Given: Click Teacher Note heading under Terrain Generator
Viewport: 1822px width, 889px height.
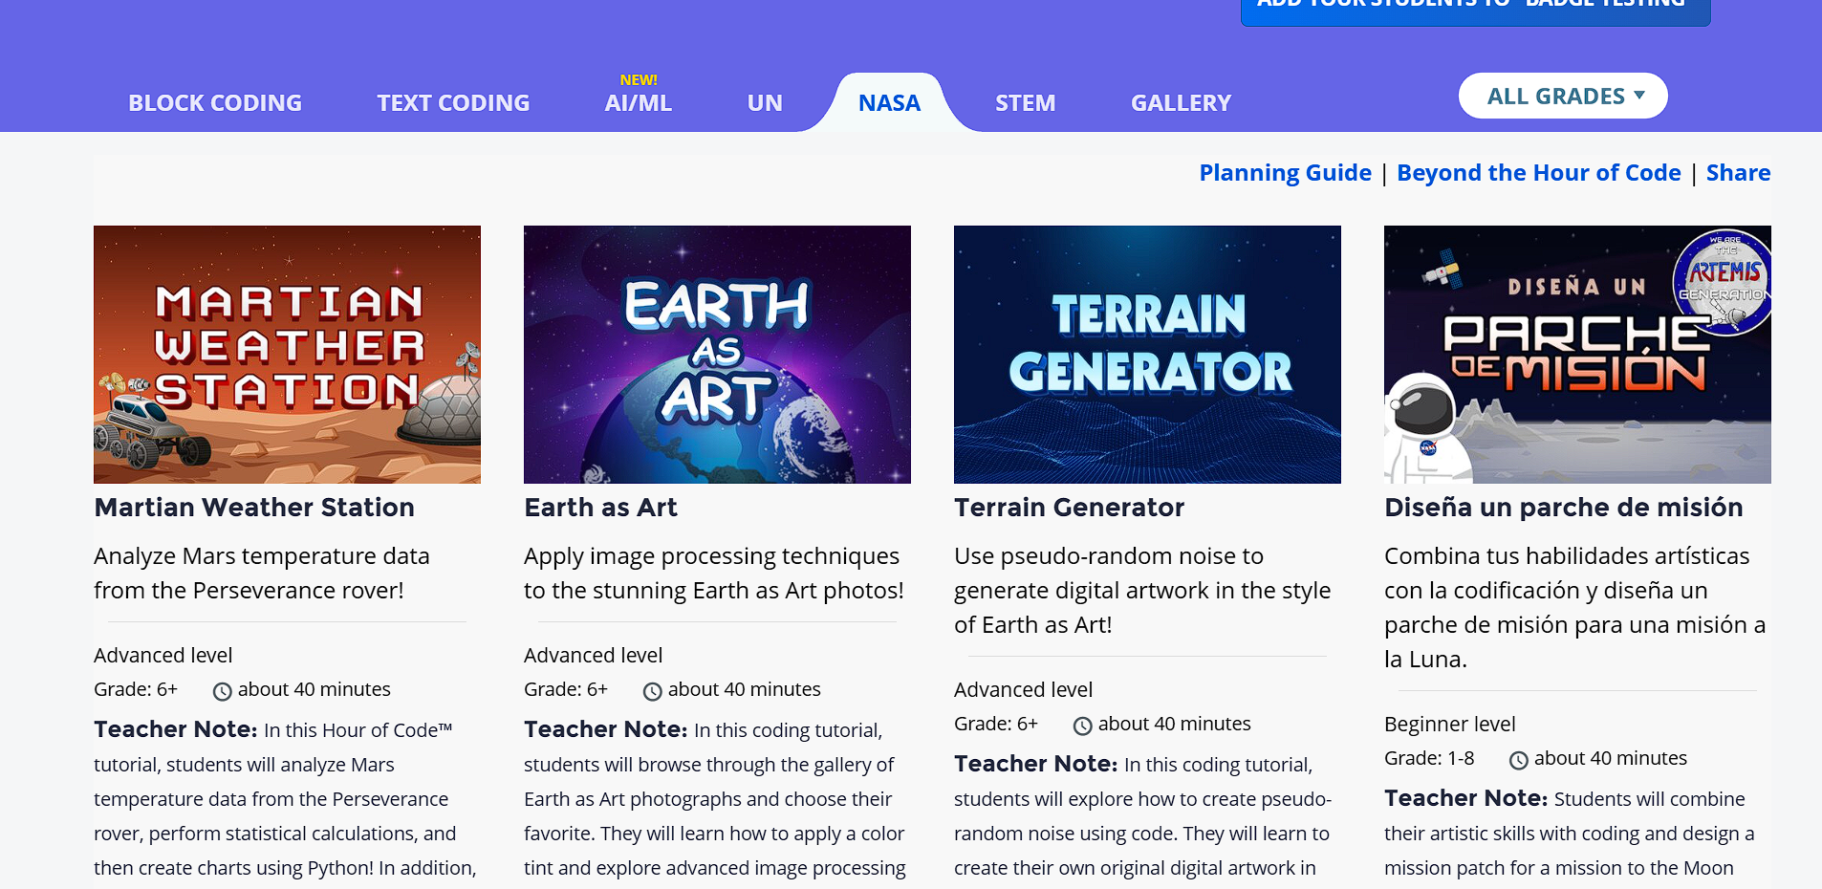Looking at the screenshot, I should [1036, 764].
